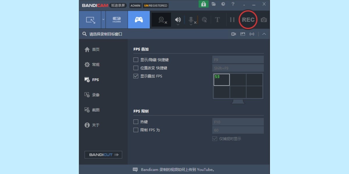Select screen recording area mode
The image size is (349, 174).
[90, 19]
